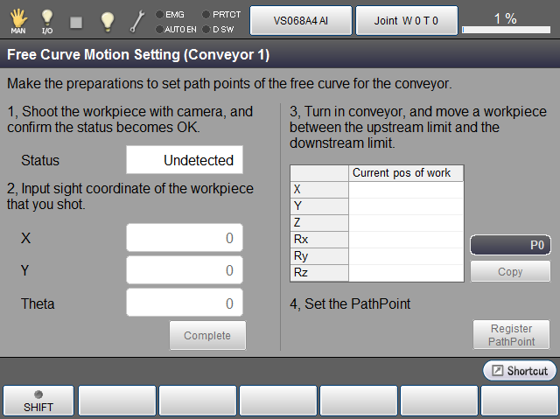Click the D SW status indicator

(x=219, y=29)
